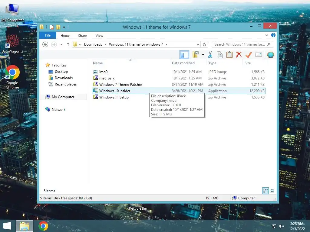Select the Windows 11 Setup archive
This screenshot has height=232, width=310.
[179, 97]
